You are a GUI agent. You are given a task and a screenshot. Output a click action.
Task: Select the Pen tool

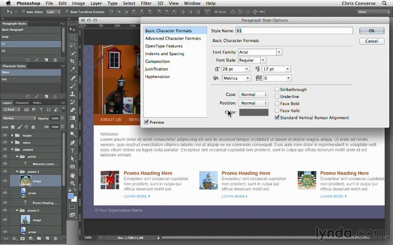point(72,143)
